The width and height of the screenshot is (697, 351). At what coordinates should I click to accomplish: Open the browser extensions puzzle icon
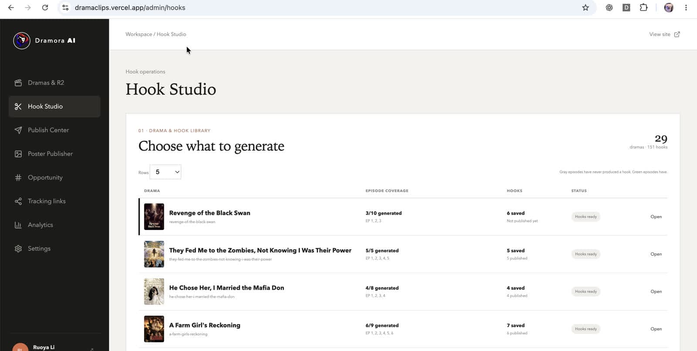(x=643, y=7)
